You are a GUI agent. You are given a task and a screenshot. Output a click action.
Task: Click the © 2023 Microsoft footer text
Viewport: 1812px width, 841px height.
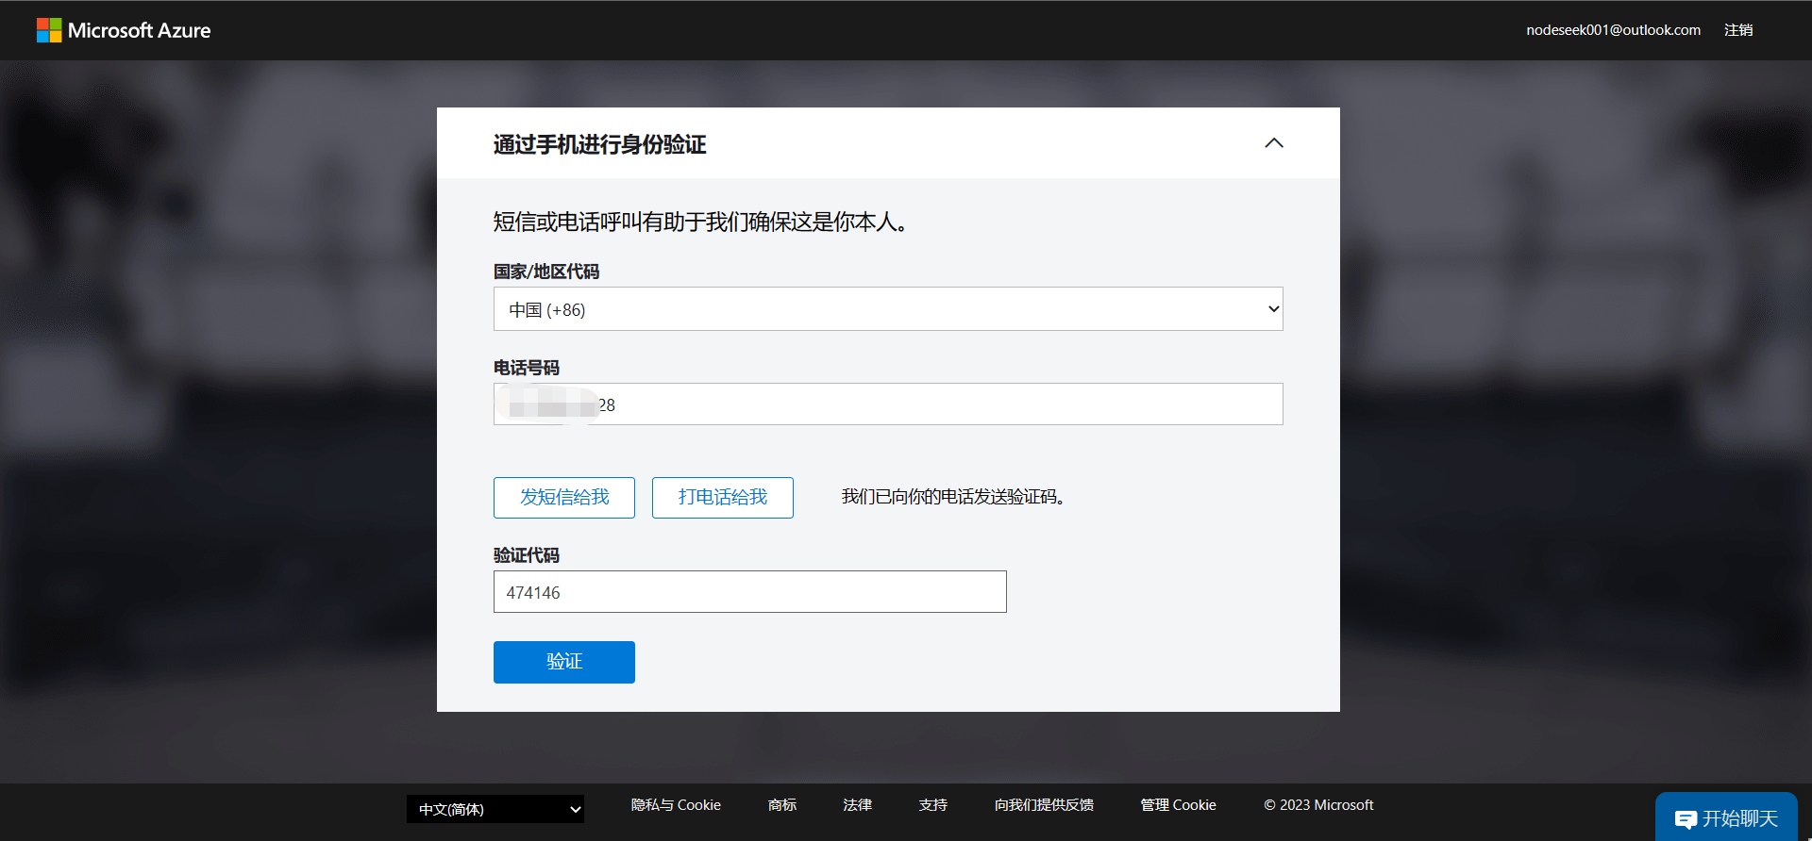1318,805
